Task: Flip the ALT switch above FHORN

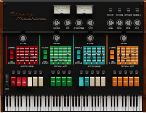Action: [x=103, y=72]
